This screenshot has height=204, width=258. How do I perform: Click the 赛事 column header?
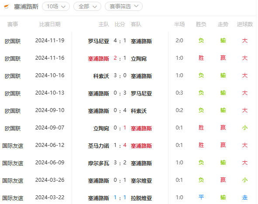13,24
